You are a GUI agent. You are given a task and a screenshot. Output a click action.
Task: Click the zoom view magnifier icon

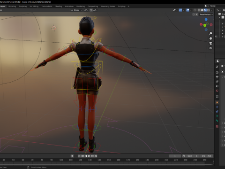(x=210, y=33)
